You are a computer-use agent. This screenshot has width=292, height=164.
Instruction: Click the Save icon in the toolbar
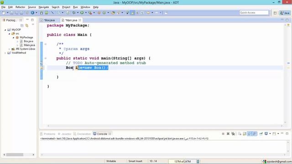(x=11, y=13)
